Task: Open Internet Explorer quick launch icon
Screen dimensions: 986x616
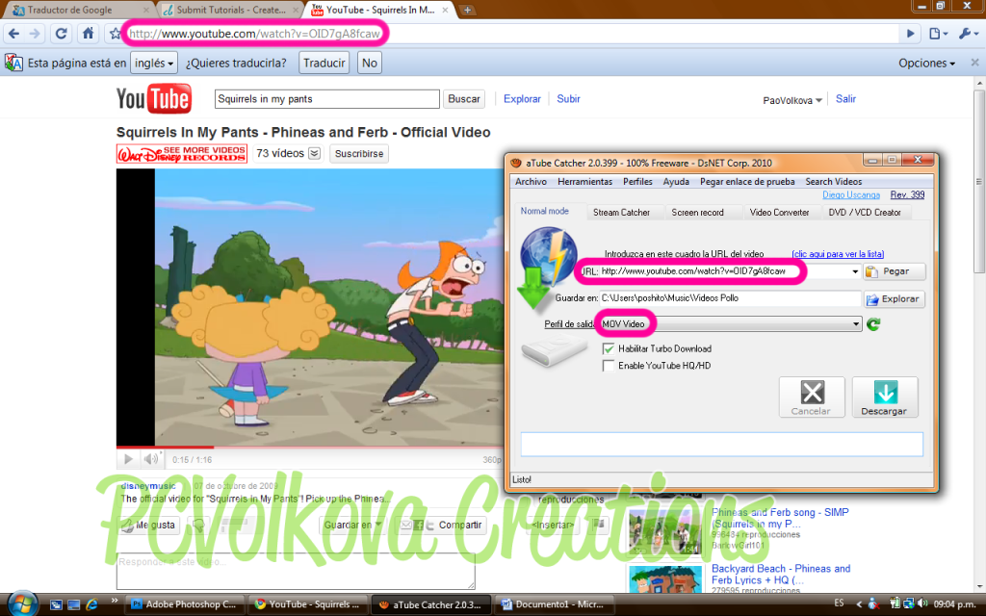Action: (x=91, y=604)
